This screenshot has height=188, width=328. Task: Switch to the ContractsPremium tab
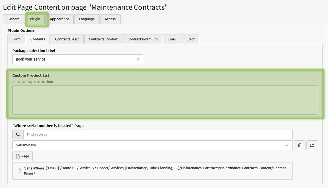point(143,39)
